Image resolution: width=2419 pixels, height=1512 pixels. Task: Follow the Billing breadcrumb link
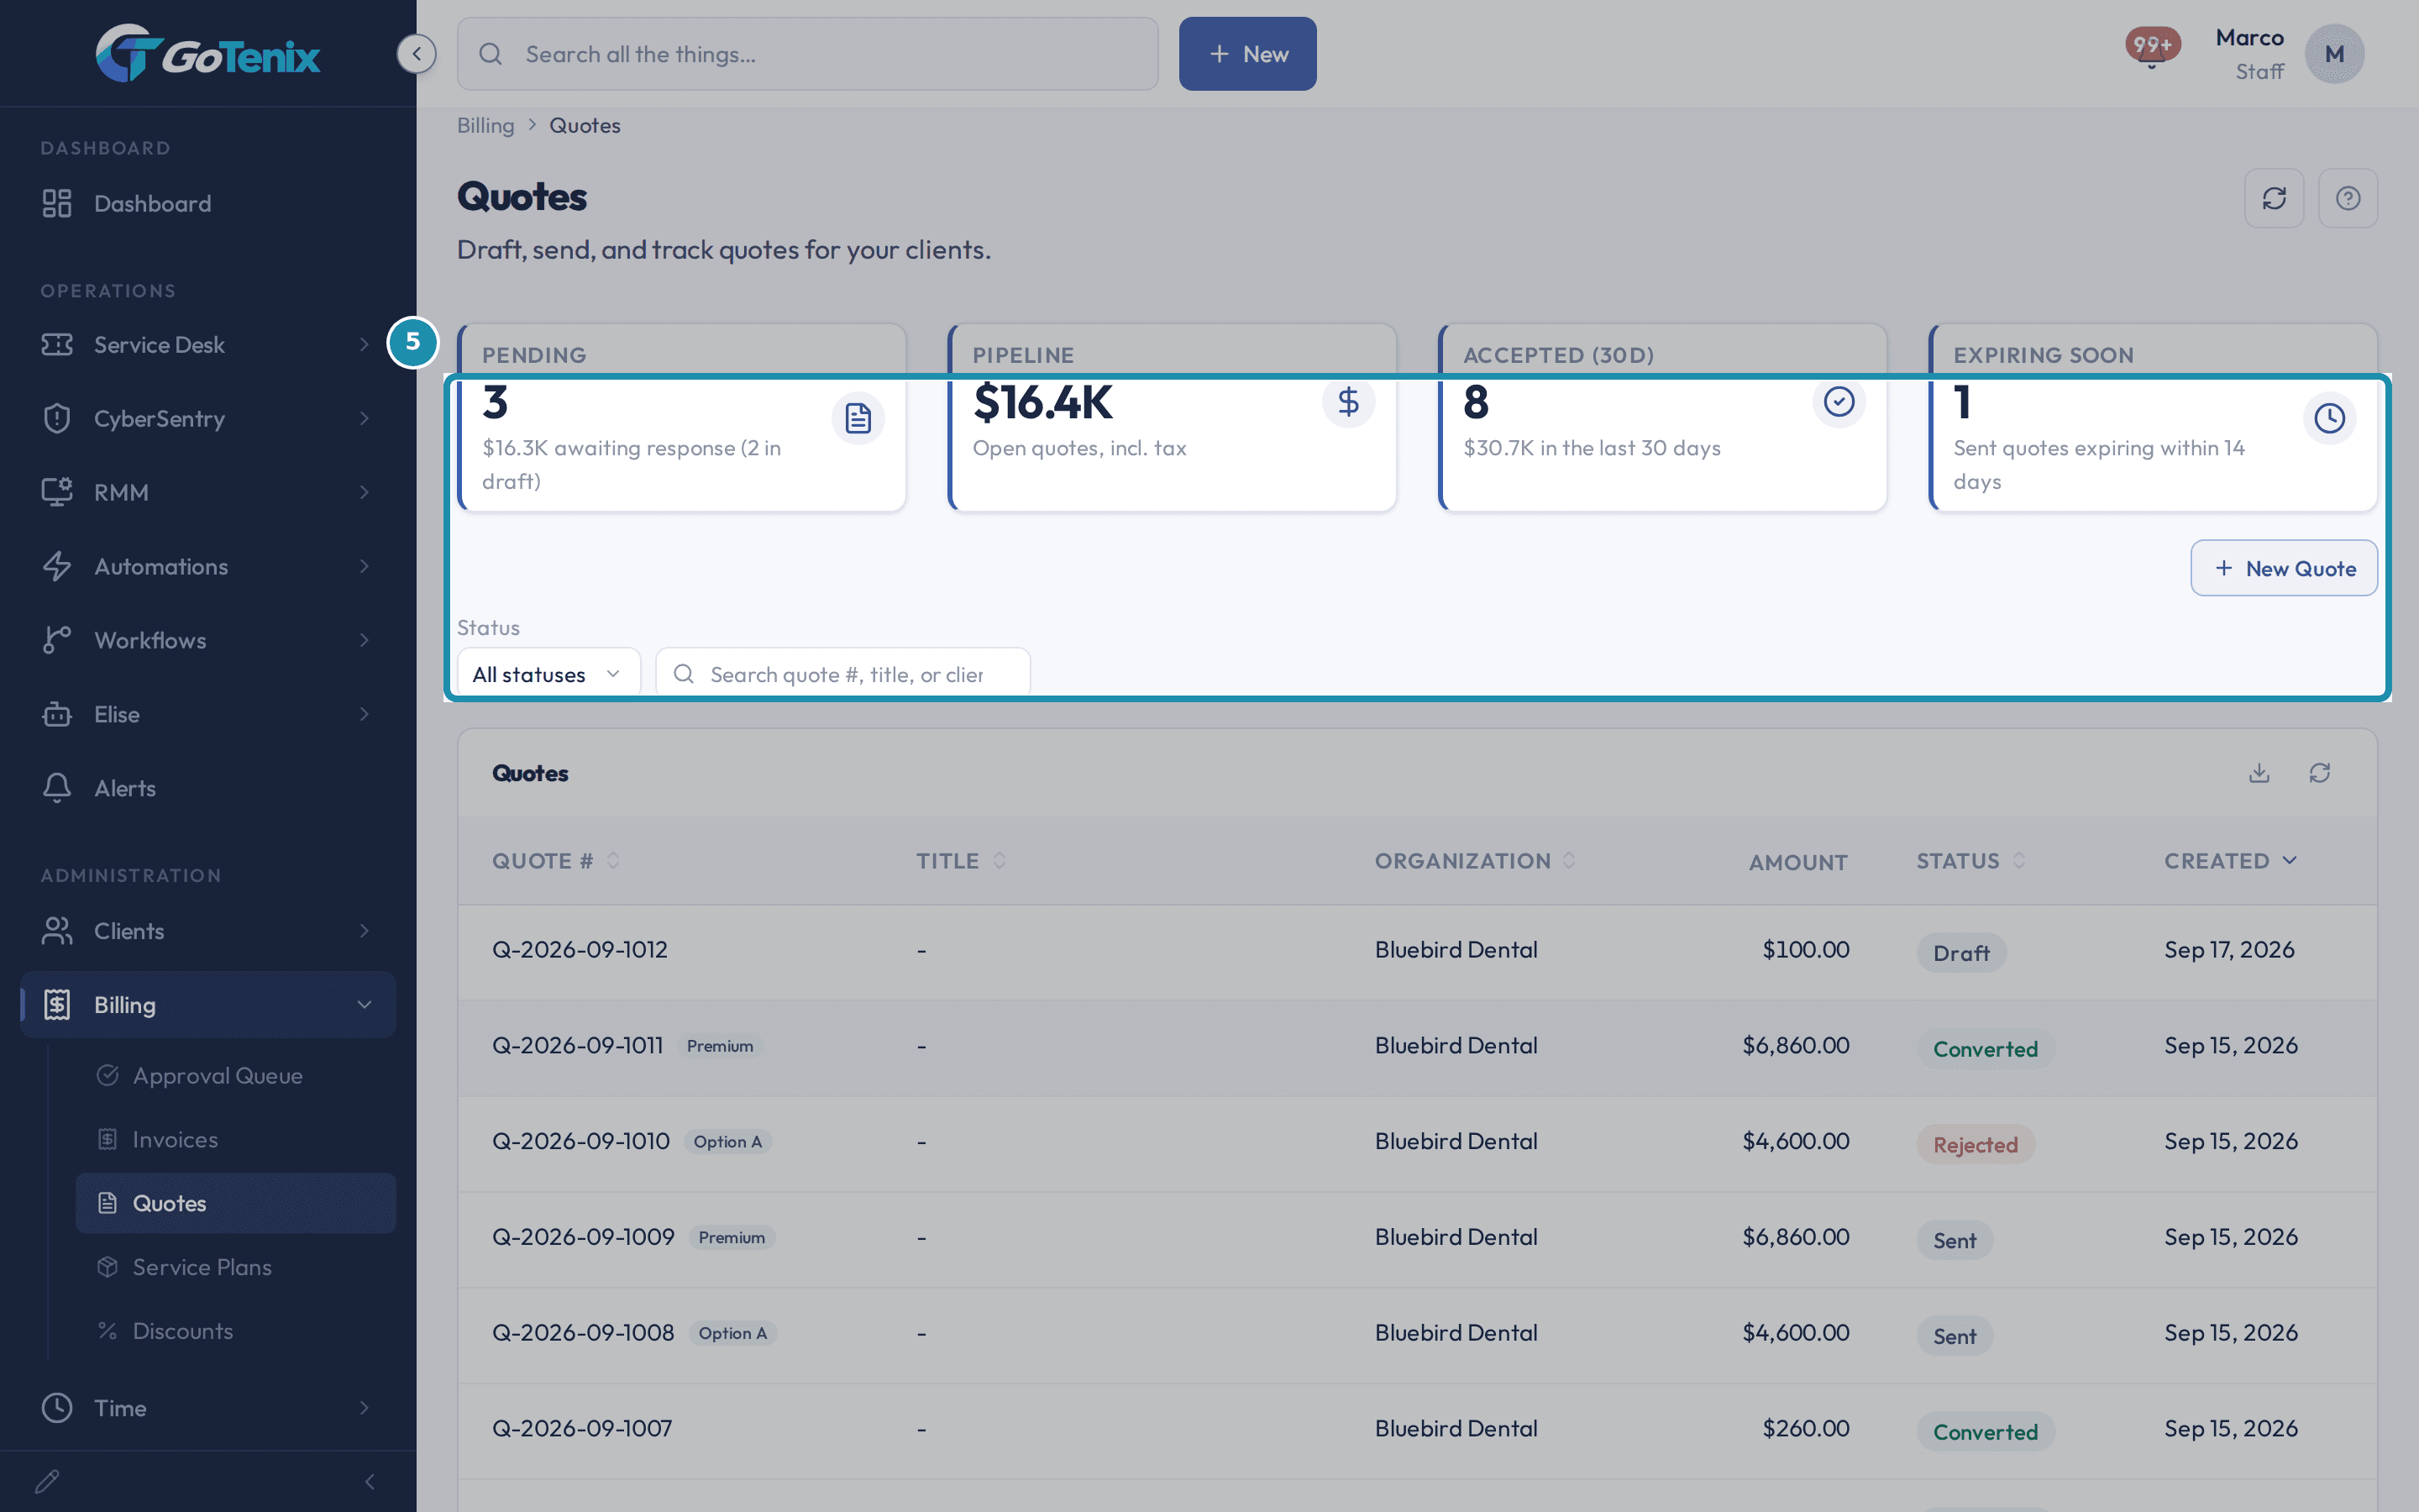(485, 126)
